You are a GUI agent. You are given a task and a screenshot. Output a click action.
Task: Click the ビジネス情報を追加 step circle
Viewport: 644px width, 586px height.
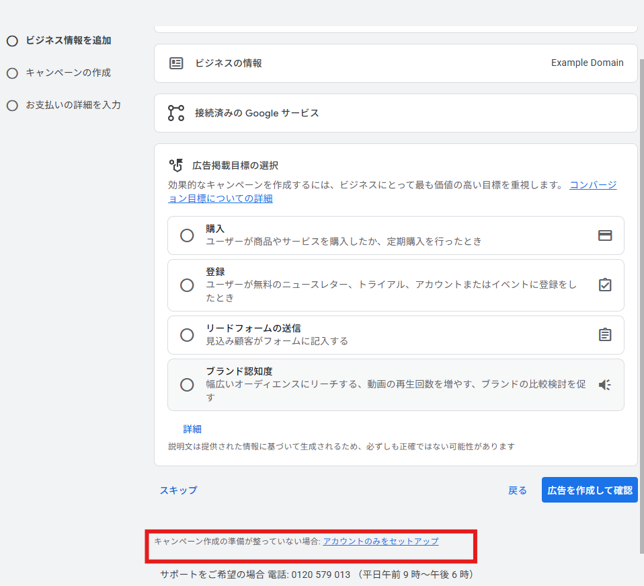pyautogui.click(x=12, y=40)
